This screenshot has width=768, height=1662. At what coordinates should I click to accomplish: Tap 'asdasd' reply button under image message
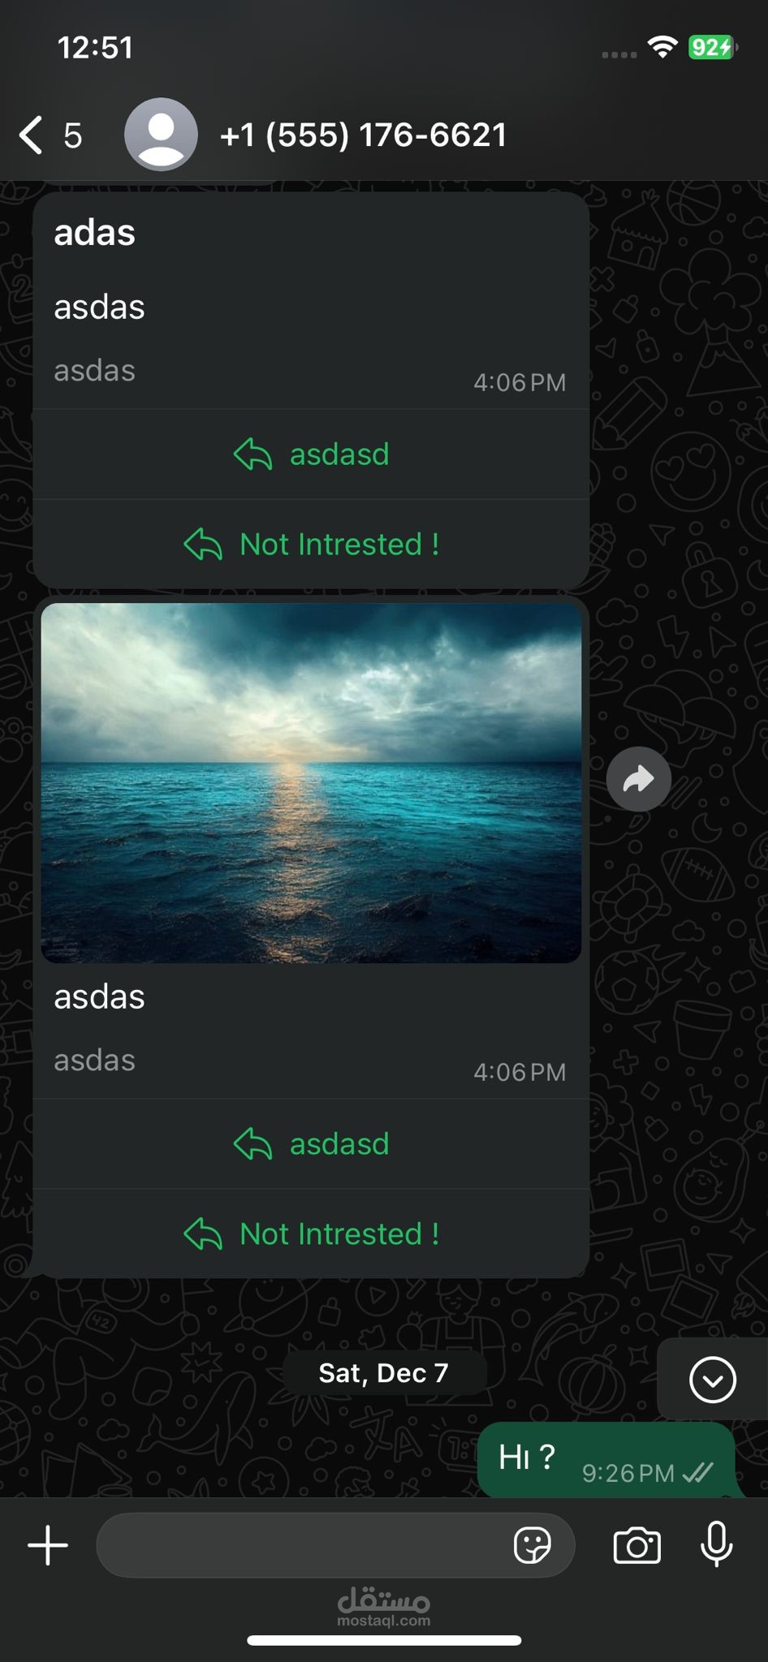pyautogui.click(x=311, y=1144)
